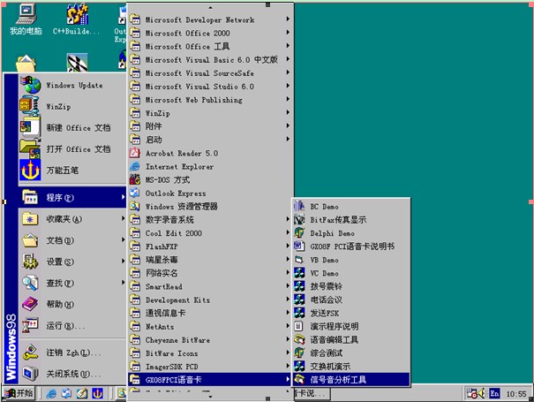Launch Internet Explorer from the programs menu

178,166
